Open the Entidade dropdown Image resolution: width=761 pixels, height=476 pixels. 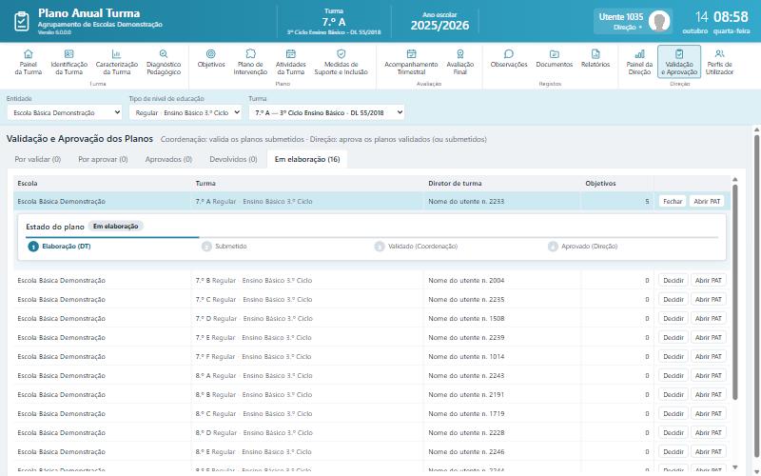pos(65,112)
